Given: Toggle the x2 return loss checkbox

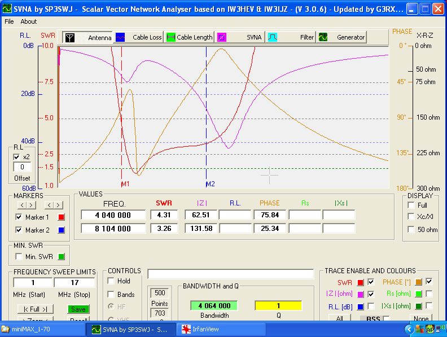Looking at the screenshot, I should [16, 156].
